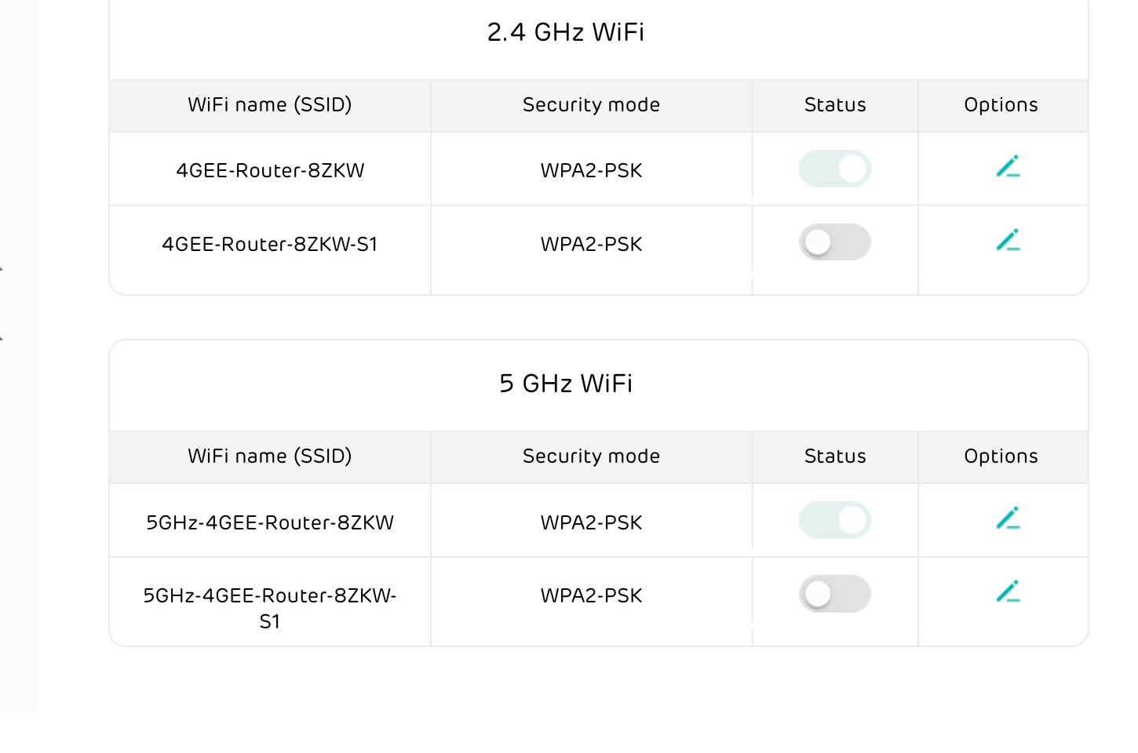Edit settings for 5GHz-4GEE-Router-8ZKW

click(1008, 518)
